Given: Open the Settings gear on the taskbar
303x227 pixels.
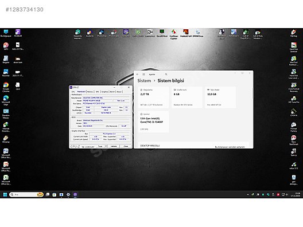Looking at the screenshot, I should coord(68,194).
